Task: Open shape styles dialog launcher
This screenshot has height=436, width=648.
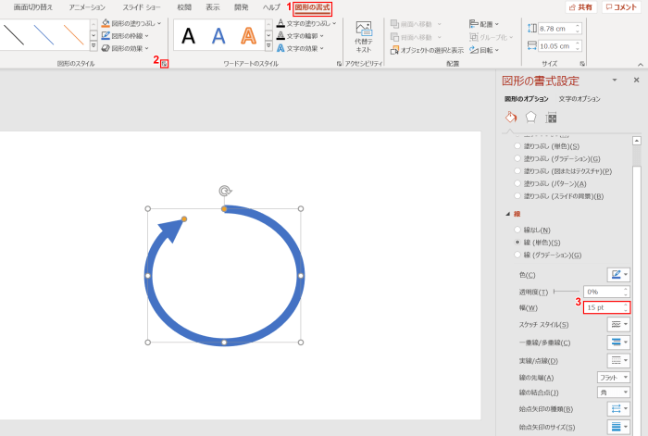Action: [x=165, y=64]
